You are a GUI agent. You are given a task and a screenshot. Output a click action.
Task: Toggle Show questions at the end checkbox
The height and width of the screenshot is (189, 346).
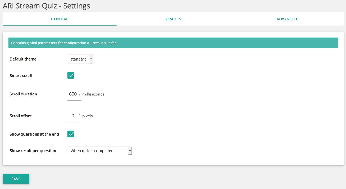pyautogui.click(x=71, y=134)
